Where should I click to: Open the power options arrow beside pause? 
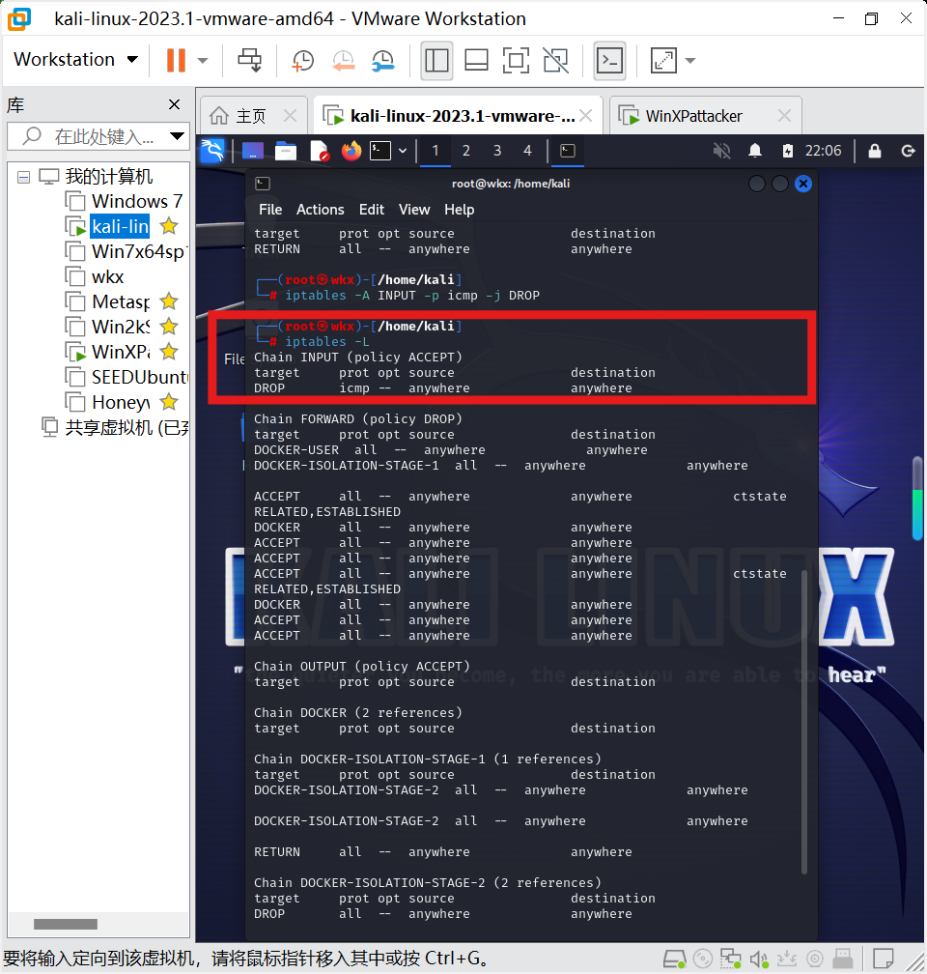(x=203, y=60)
